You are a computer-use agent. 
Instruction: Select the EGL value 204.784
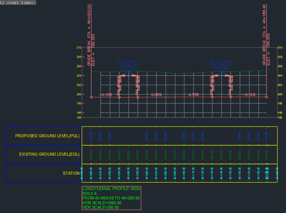tap(212, 155)
